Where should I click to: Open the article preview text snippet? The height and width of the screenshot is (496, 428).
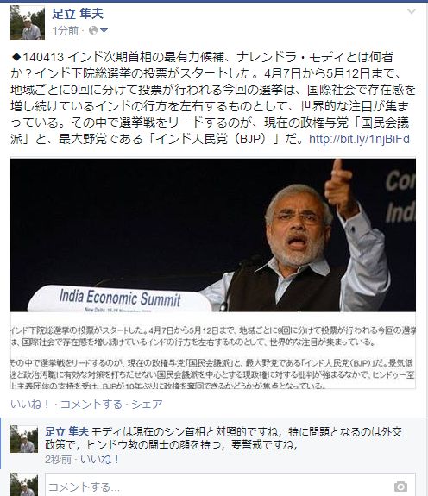tap(213, 357)
